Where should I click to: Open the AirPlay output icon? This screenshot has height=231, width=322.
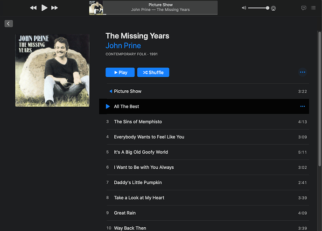273,8
